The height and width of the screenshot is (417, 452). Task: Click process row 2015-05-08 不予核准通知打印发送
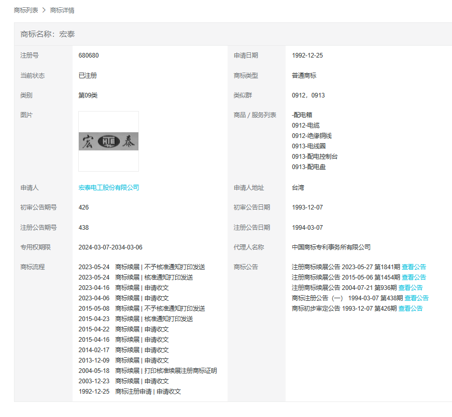coord(142,309)
